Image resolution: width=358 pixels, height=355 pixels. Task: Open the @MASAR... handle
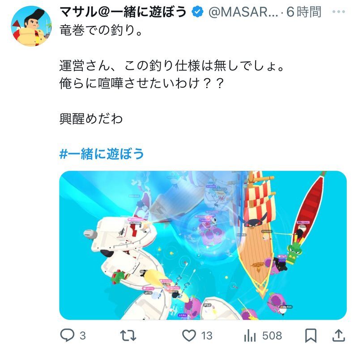(x=243, y=12)
